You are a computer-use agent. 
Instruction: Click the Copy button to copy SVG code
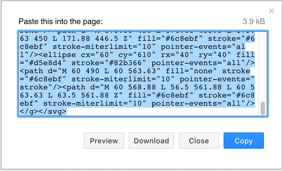pyautogui.click(x=243, y=141)
